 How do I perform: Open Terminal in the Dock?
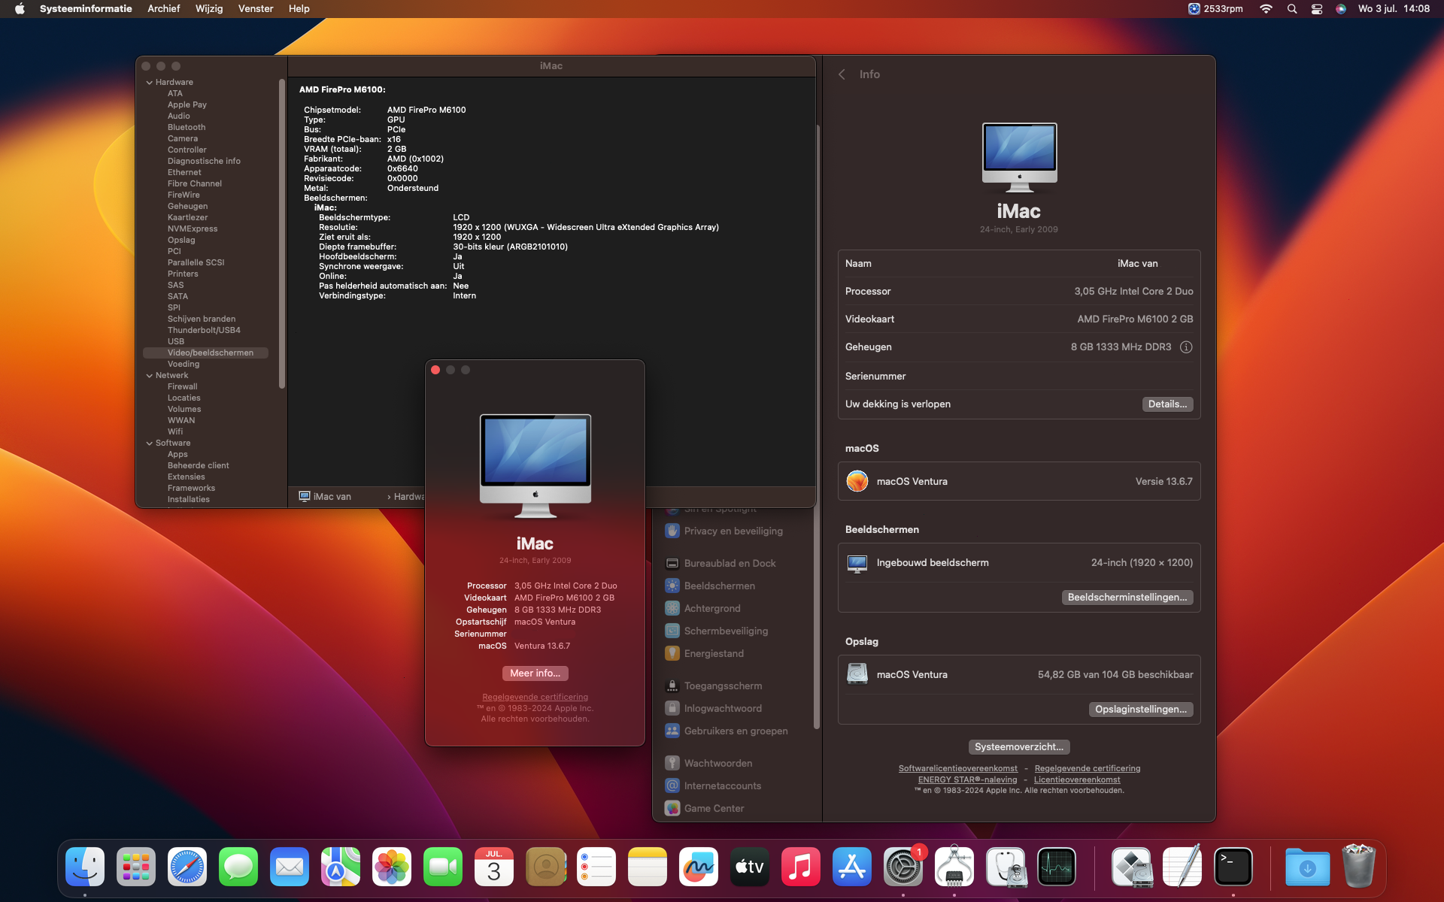click(x=1234, y=867)
